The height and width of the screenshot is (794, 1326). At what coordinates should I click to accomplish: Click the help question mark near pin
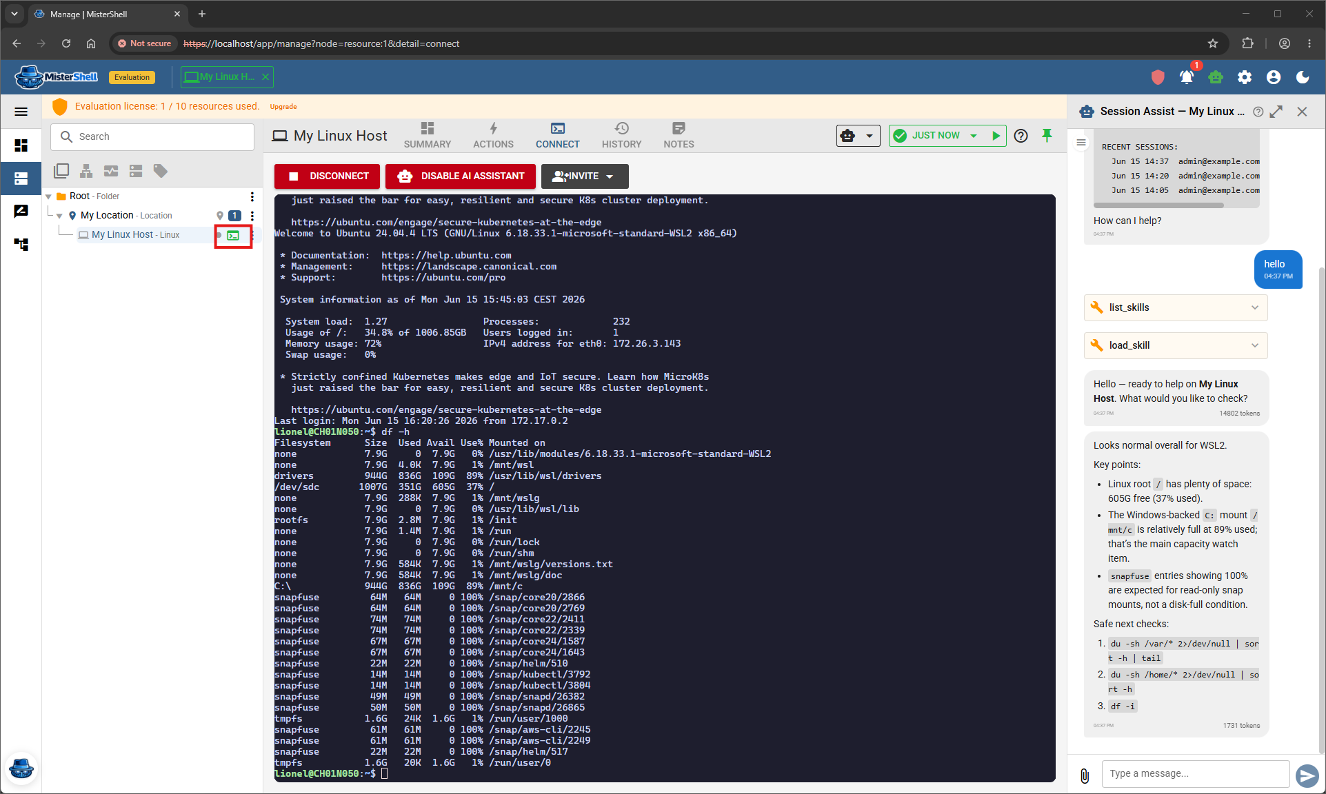tap(1021, 136)
